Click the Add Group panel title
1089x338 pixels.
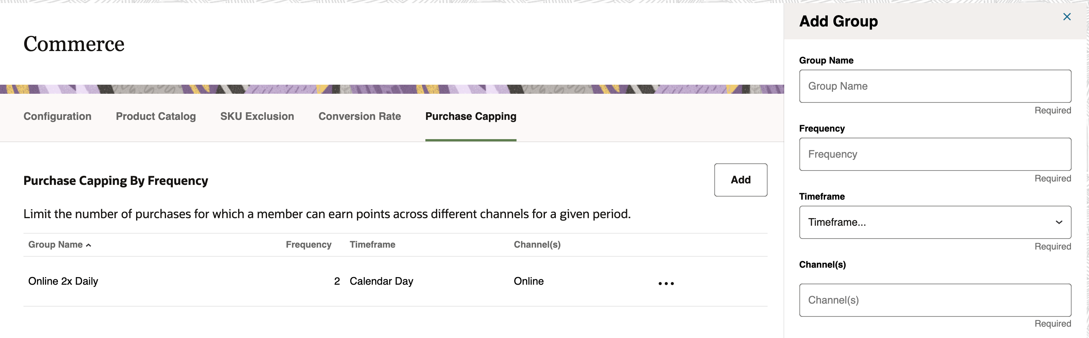pos(838,21)
